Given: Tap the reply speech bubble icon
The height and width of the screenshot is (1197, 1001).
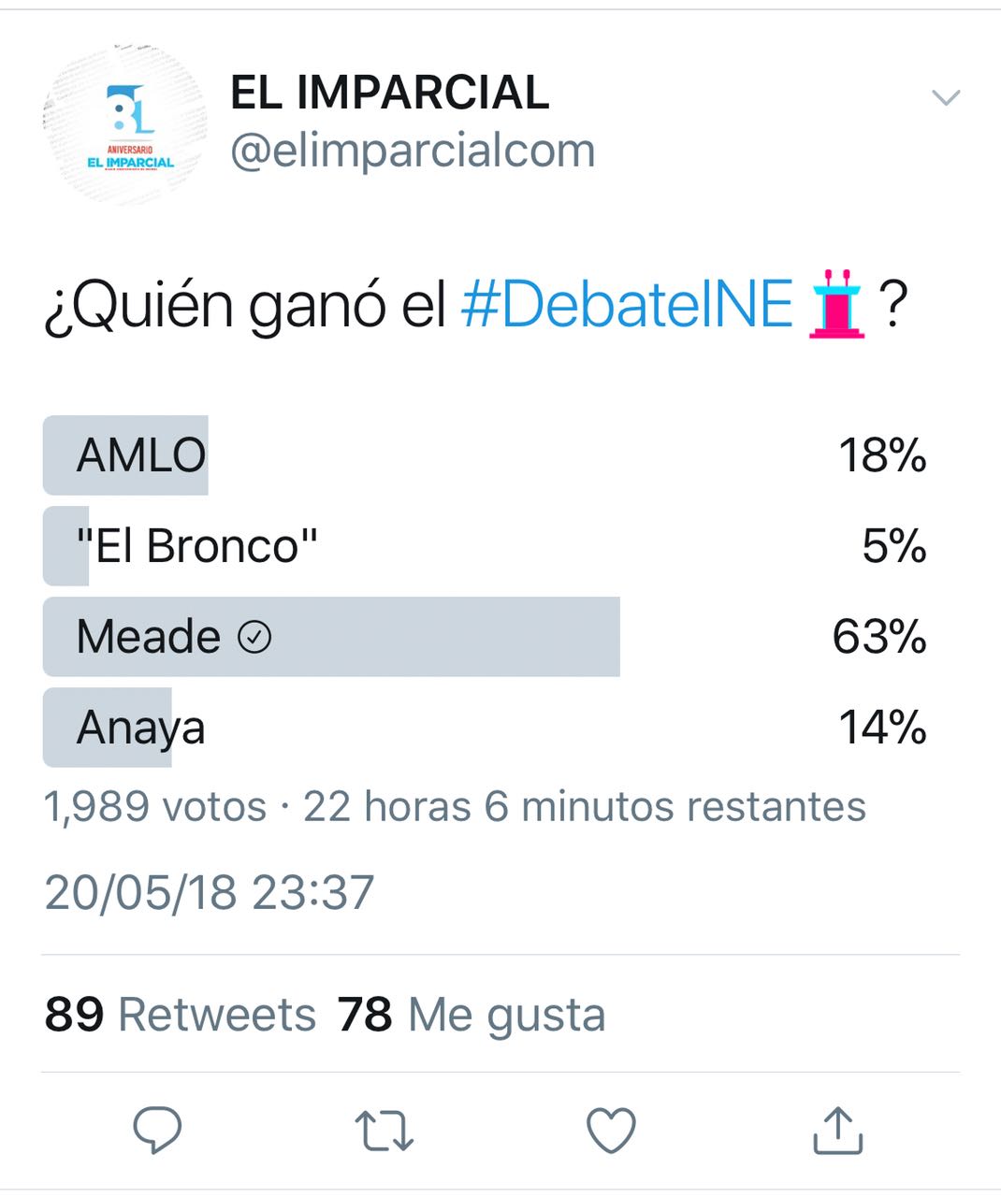Looking at the screenshot, I should pos(157,1130).
